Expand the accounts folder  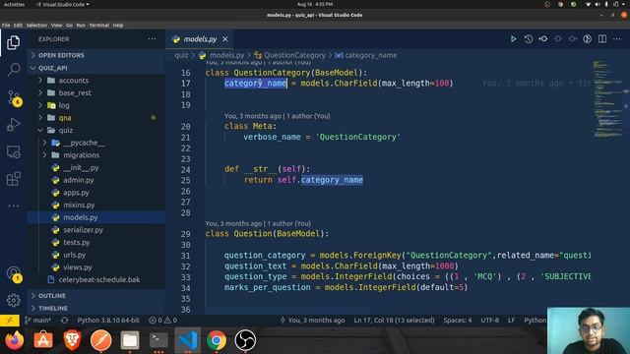[x=96, y=81]
